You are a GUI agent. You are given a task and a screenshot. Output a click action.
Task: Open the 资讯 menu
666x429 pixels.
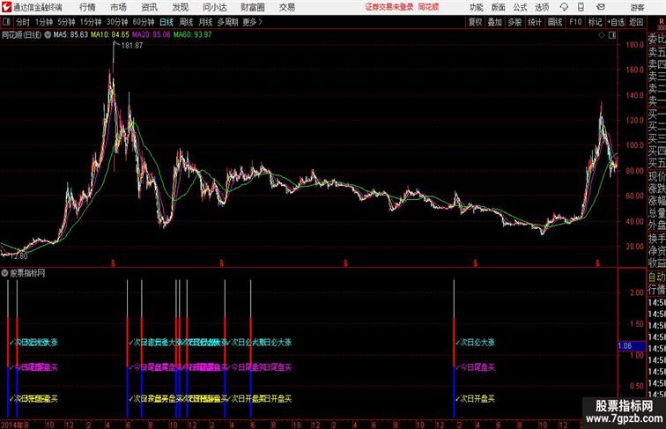pos(149,7)
